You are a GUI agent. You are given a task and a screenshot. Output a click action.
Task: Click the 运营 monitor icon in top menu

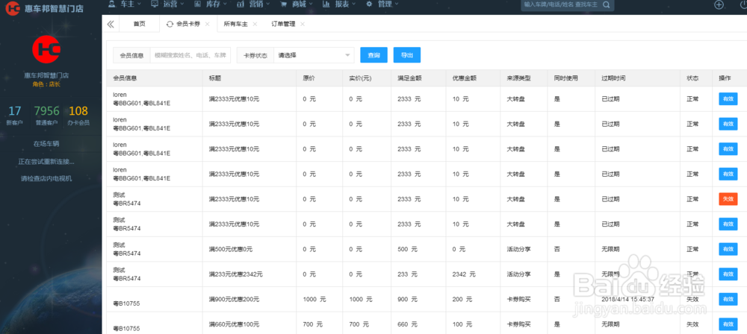tap(155, 4)
